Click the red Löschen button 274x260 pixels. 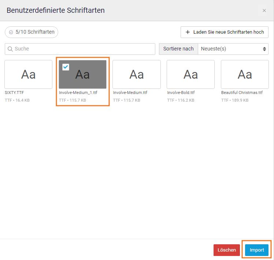[227, 250]
